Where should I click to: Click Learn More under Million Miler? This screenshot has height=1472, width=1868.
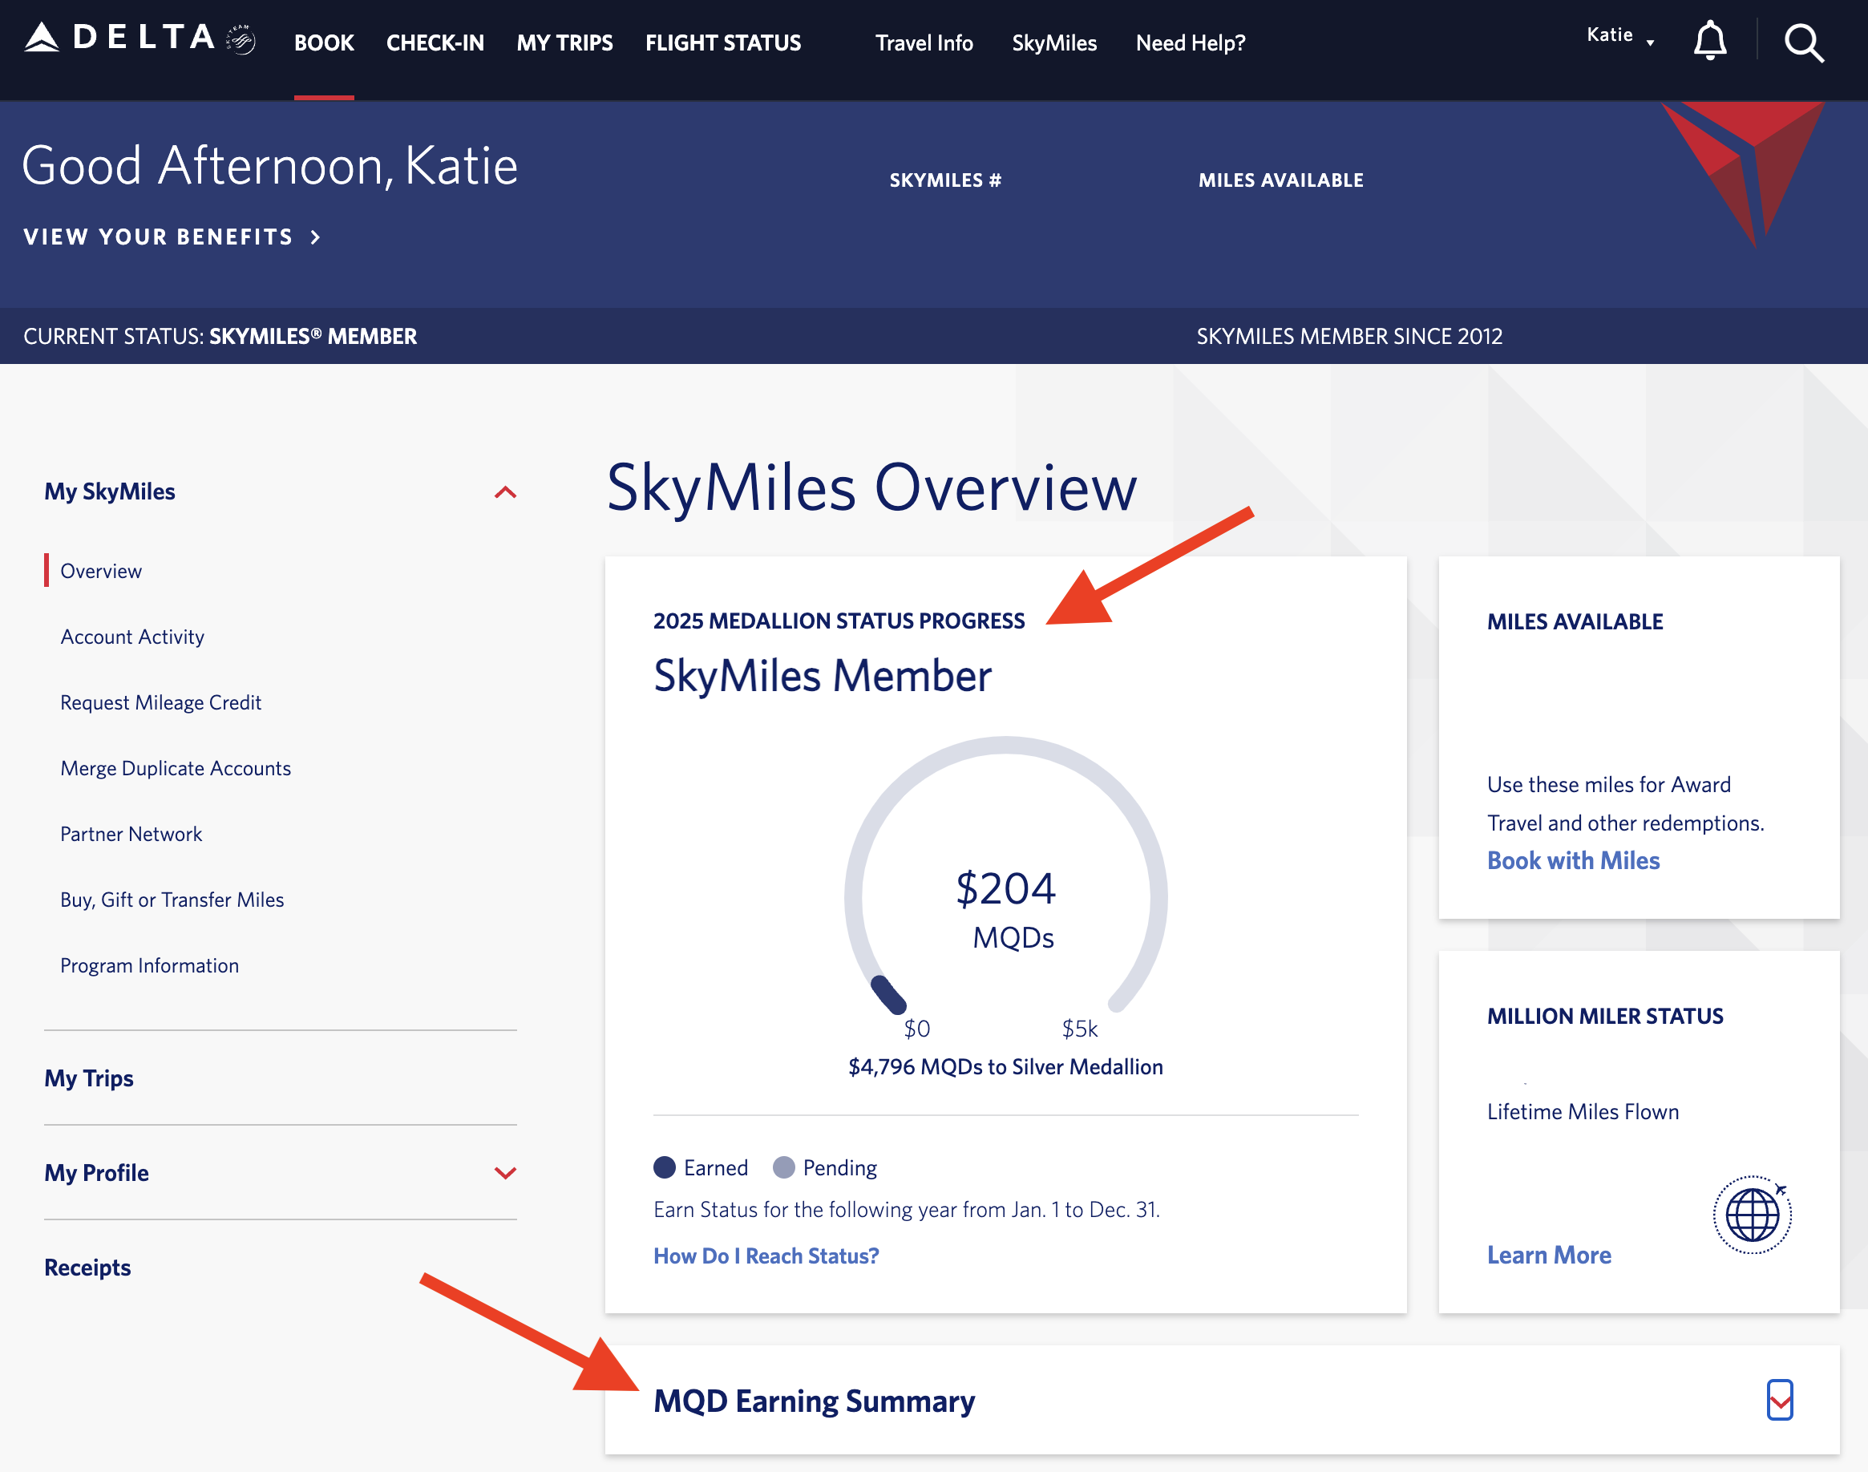pos(1548,1255)
